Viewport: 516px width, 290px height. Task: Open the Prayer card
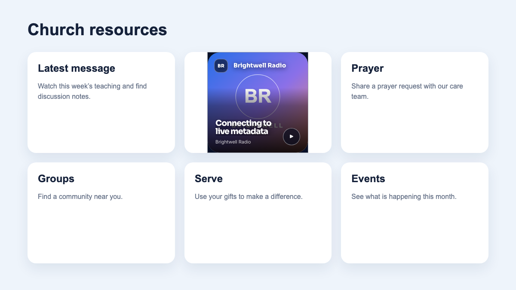(x=415, y=102)
